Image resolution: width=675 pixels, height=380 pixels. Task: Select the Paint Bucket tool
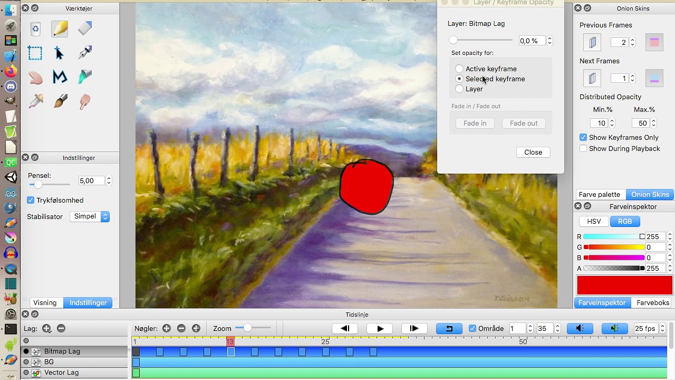pos(84,78)
